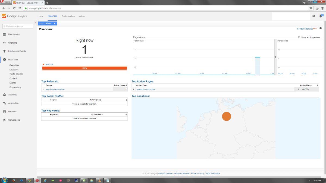
Task: Select Overview under Real-Time
Action: [x=14, y=65]
